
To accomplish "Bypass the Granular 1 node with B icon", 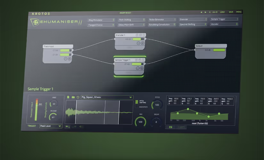I will 137,35.
